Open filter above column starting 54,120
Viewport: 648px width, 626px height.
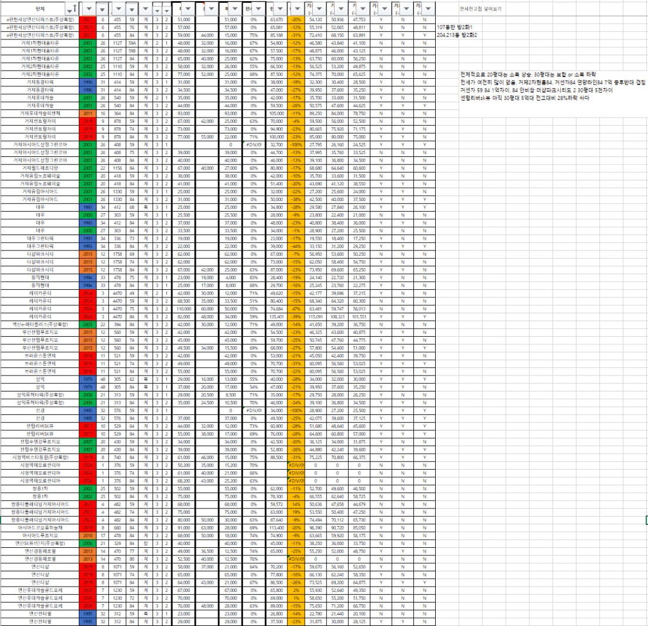[319, 9]
